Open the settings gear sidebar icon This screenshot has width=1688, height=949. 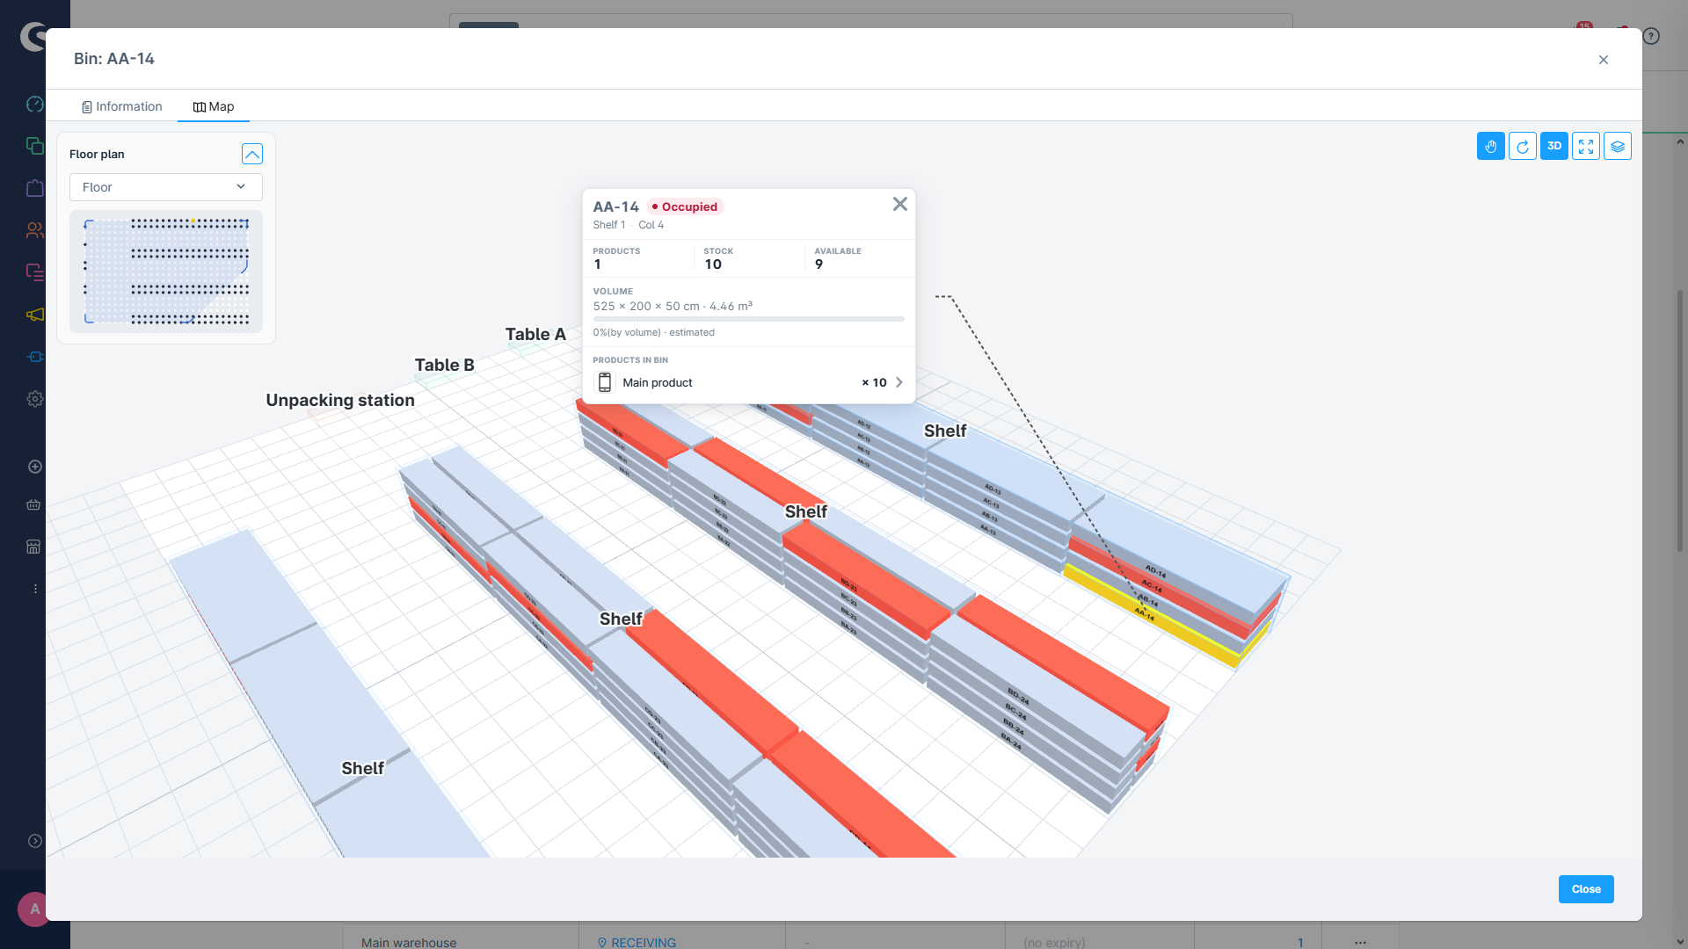[35, 399]
